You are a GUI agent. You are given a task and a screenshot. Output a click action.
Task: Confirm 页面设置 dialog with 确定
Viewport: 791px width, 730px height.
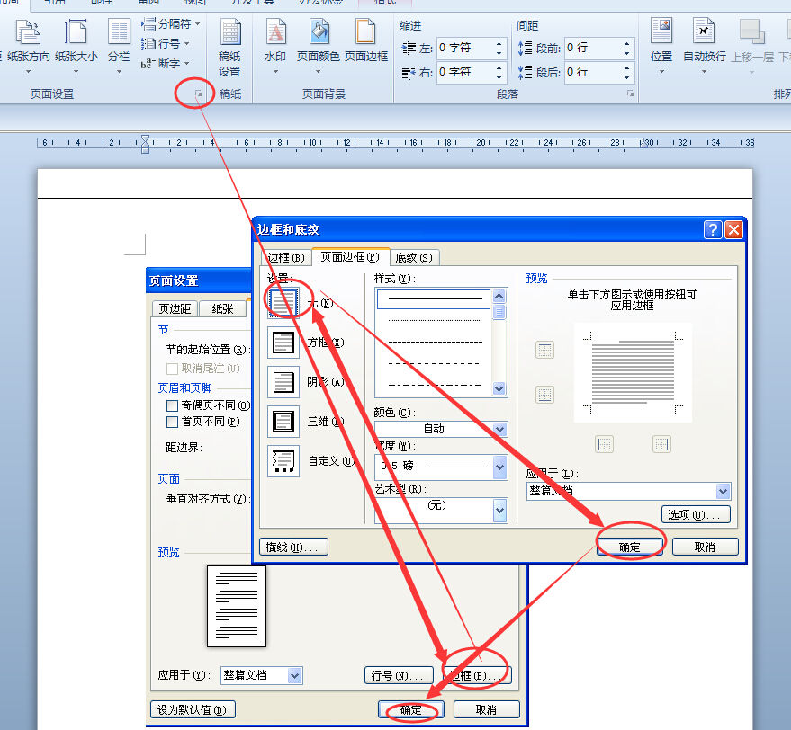click(x=411, y=710)
